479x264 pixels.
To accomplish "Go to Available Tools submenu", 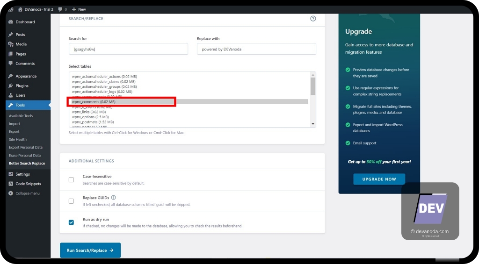I will pos(21,116).
